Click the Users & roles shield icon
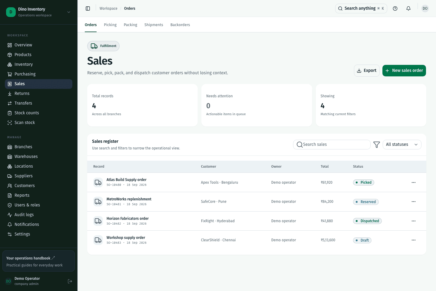436x291 pixels. [x=10, y=205]
